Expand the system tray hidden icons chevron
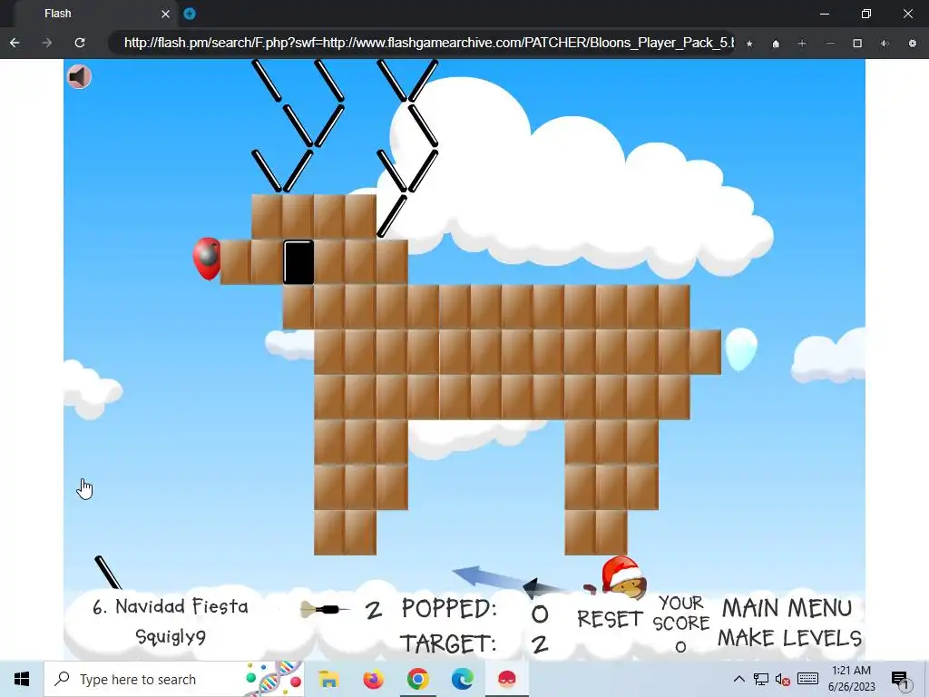Viewport: 929px width, 697px height. 738,679
